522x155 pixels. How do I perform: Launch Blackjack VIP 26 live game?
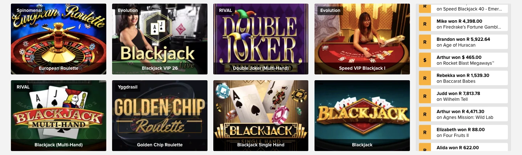[160, 39]
